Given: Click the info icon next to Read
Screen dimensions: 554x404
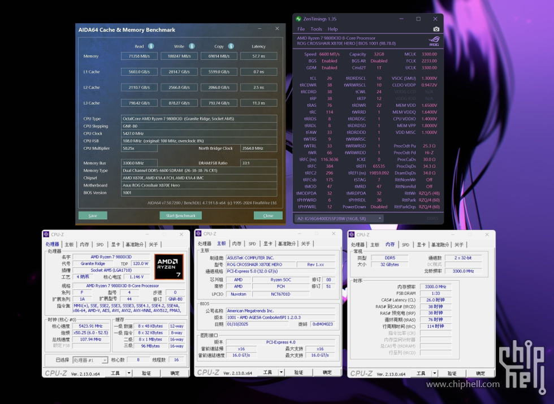Looking at the screenshot, I should (151, 46).
